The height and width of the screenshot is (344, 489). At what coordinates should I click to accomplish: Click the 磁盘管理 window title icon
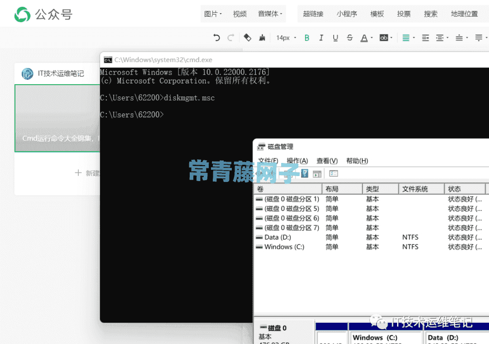coord(261,147)
